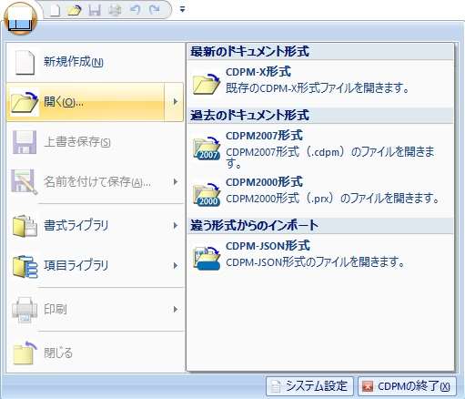Click the システム設定 button
Viewport: 465px width, 399px height.
pos(309,386)
